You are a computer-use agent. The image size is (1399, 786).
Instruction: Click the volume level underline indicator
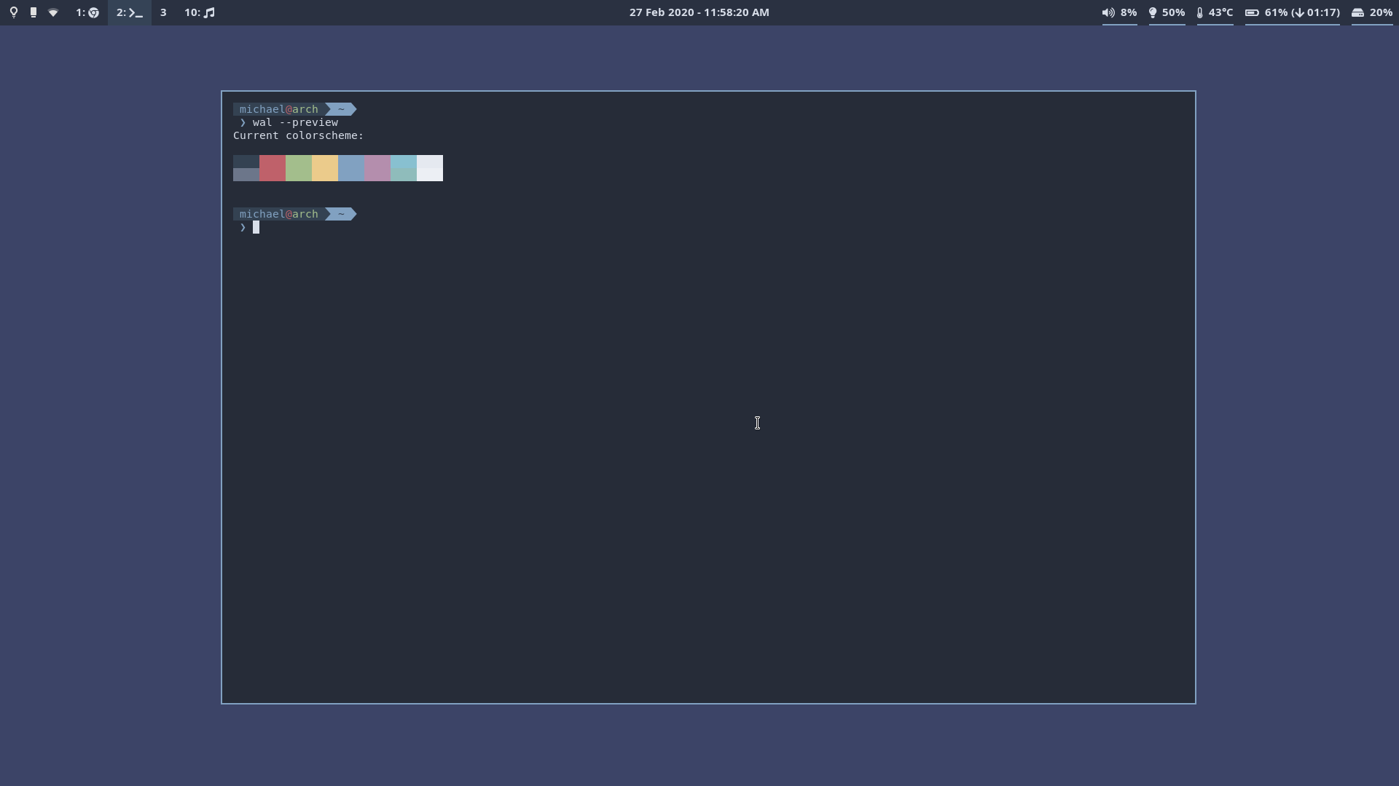tap(1119, 23)
